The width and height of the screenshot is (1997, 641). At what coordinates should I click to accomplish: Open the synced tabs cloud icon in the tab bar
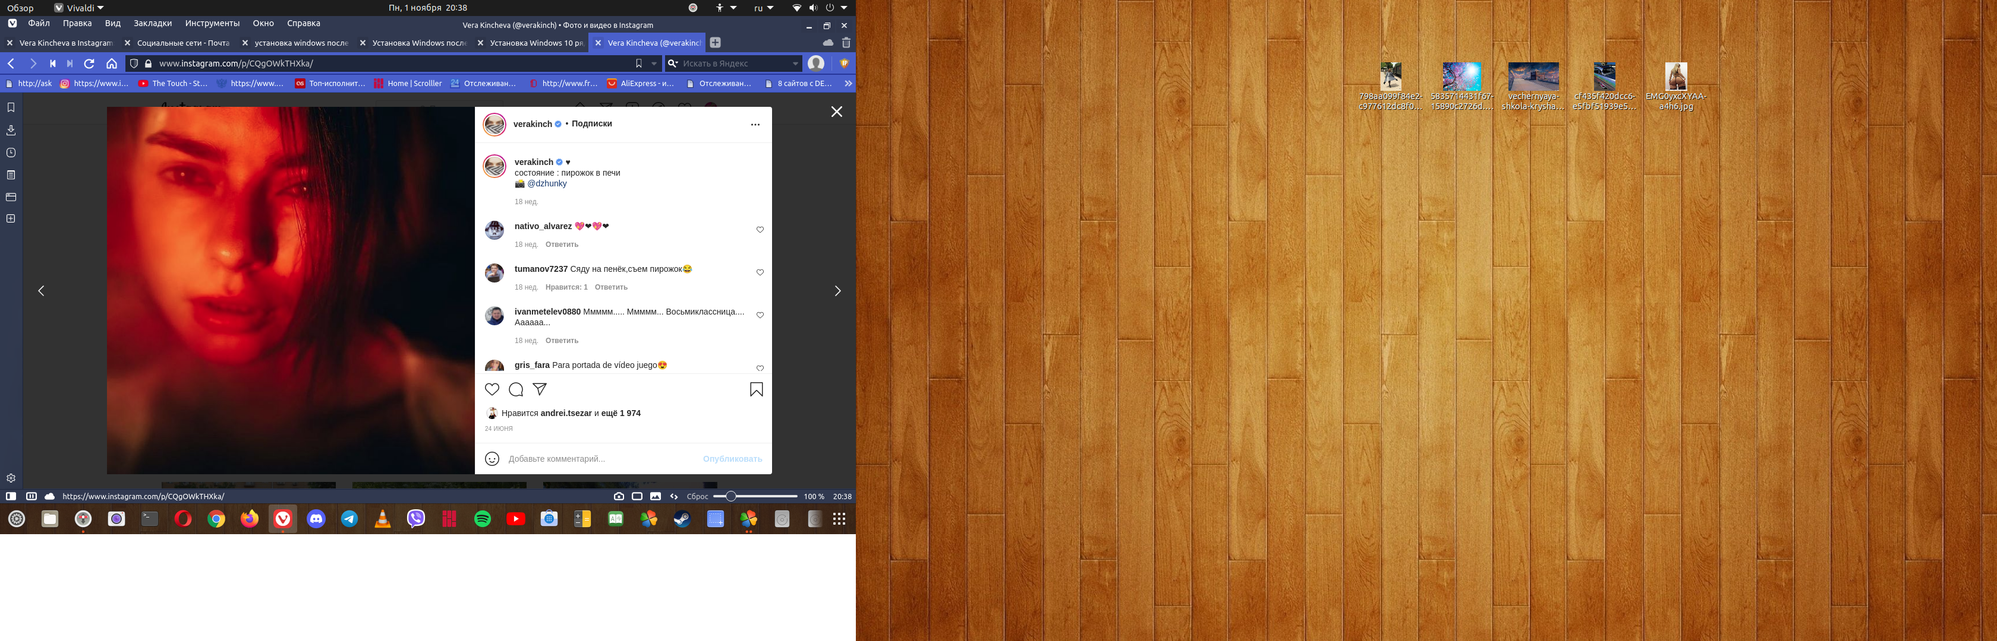tap(828, 43)
